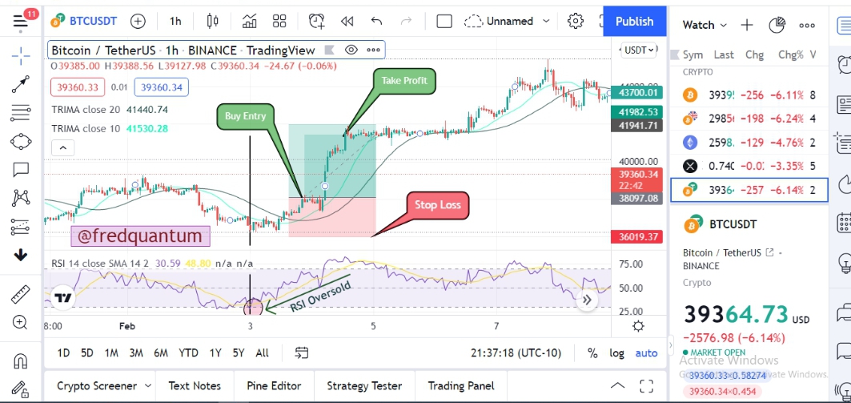
Task: Undo the last chart action
Action: [376, 21]
